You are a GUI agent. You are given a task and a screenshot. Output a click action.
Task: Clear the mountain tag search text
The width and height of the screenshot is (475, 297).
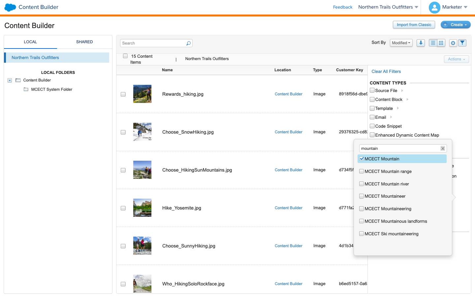[x=443, y=148]
